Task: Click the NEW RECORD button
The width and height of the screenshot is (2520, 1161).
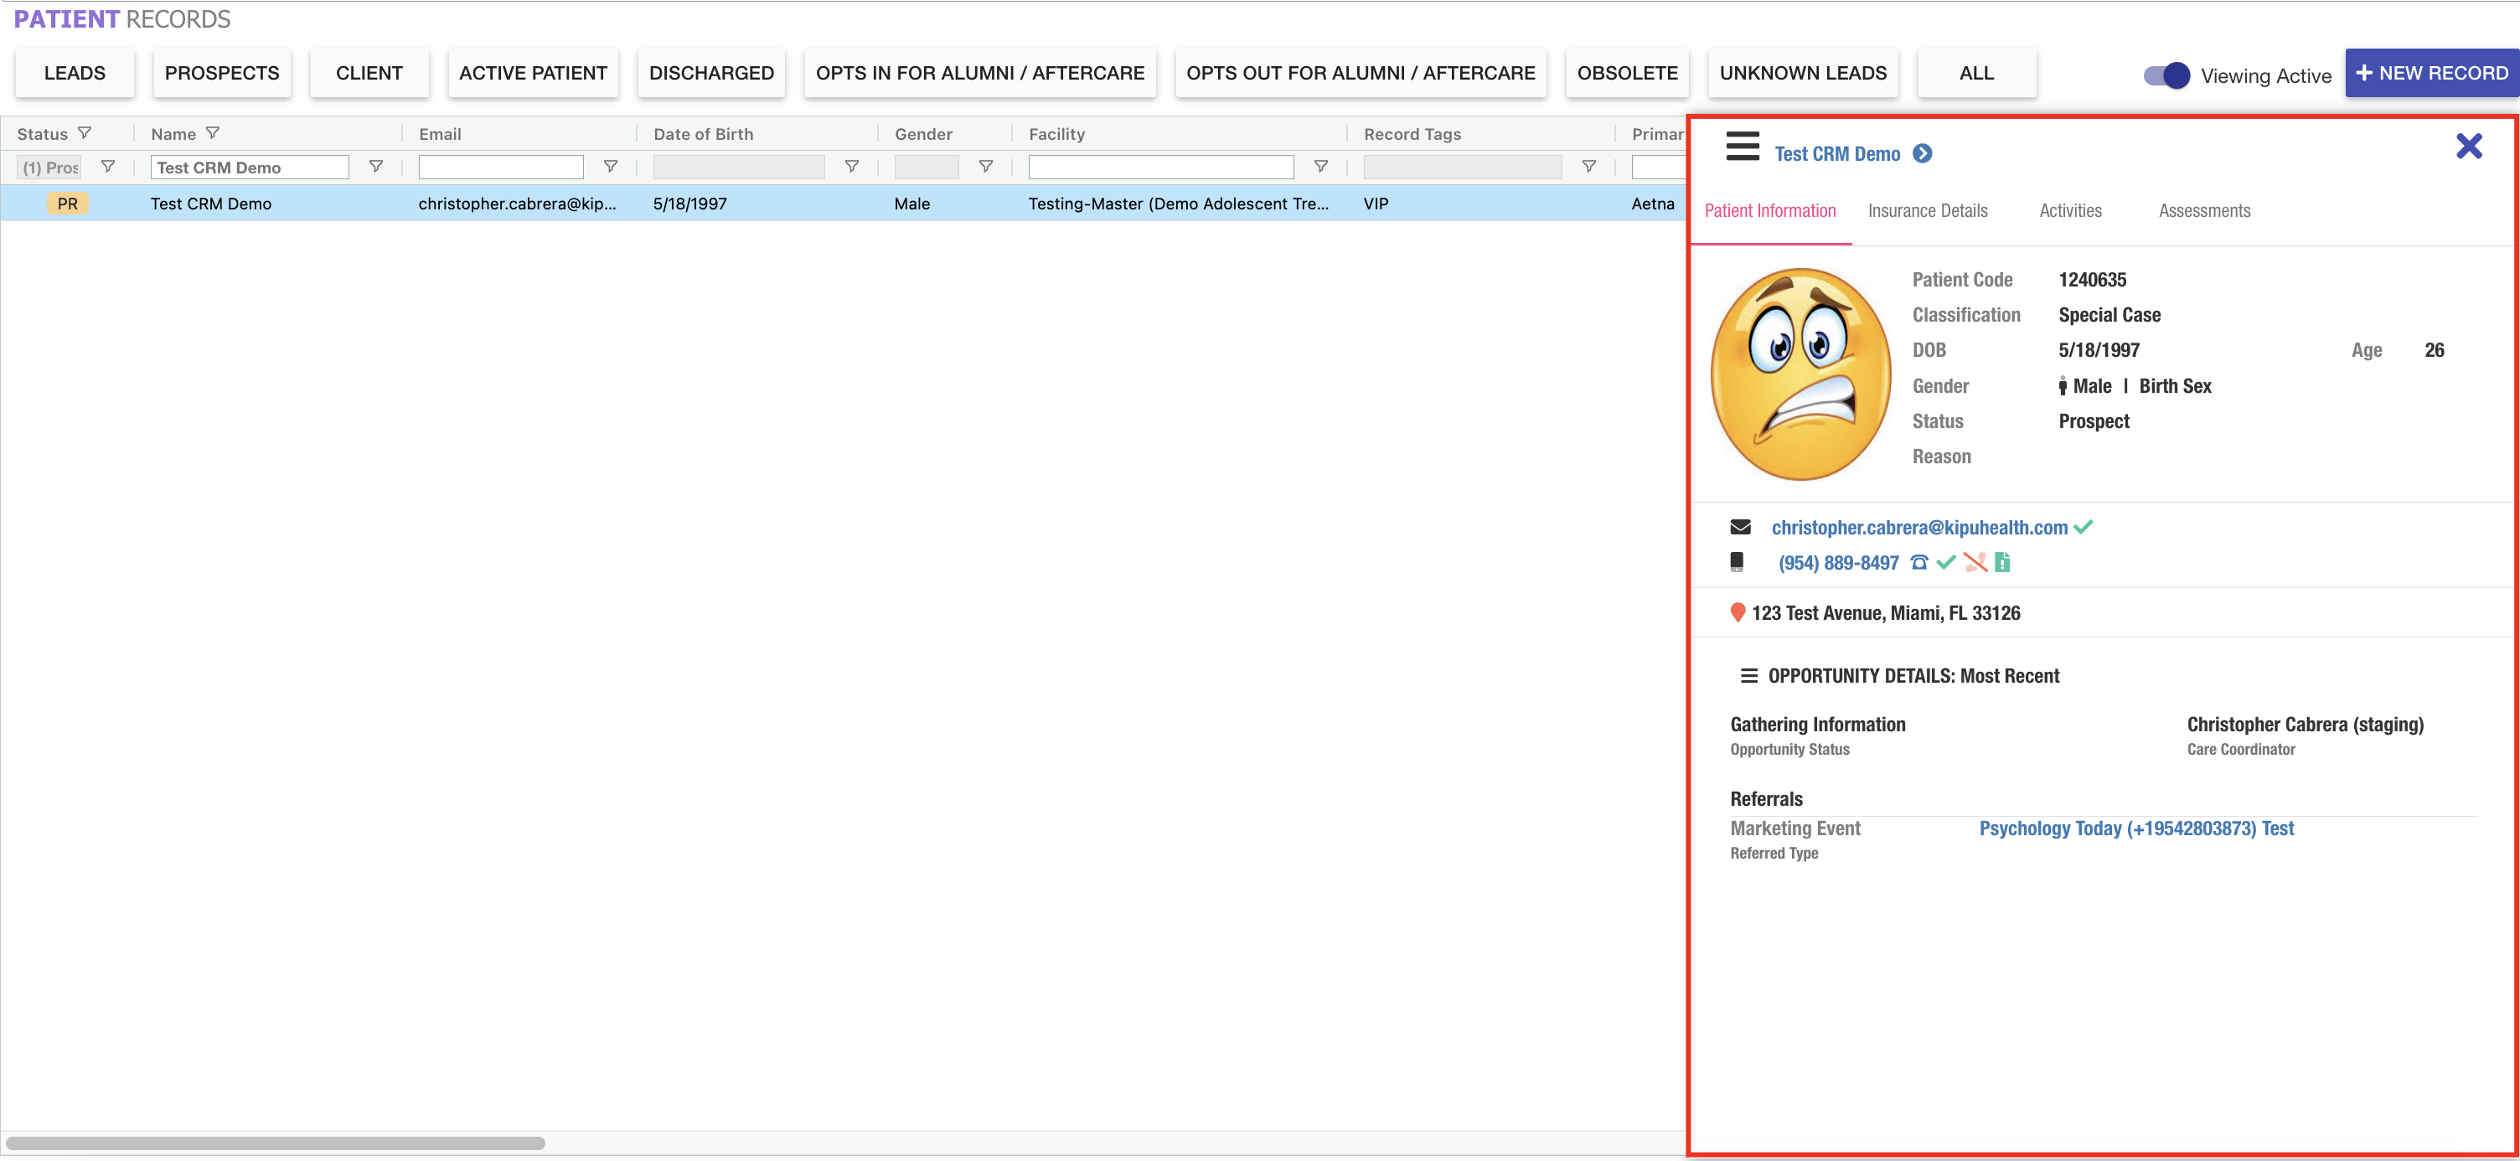Action: click(x=2432, y=72)
